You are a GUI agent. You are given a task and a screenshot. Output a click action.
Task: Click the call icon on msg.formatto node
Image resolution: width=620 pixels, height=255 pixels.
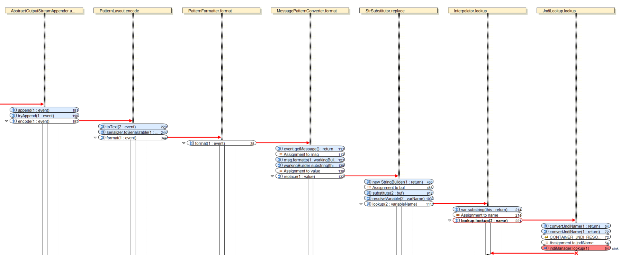coord(280,160)
